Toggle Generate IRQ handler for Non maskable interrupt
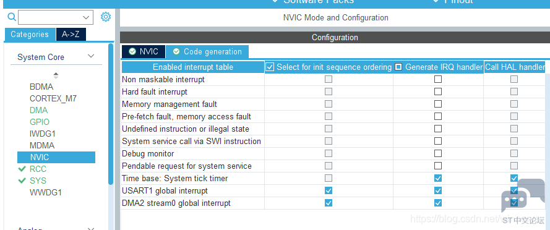Screen dimensions: 550x230 pos(438,79)
